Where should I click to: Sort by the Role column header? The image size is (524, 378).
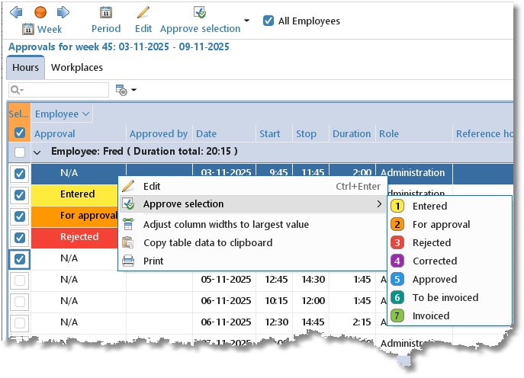click(x=414, y=133)
